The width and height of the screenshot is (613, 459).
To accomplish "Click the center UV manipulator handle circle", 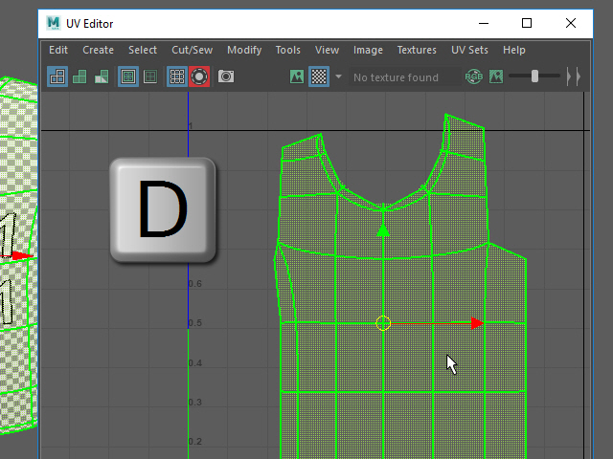I will coord(383,323).
